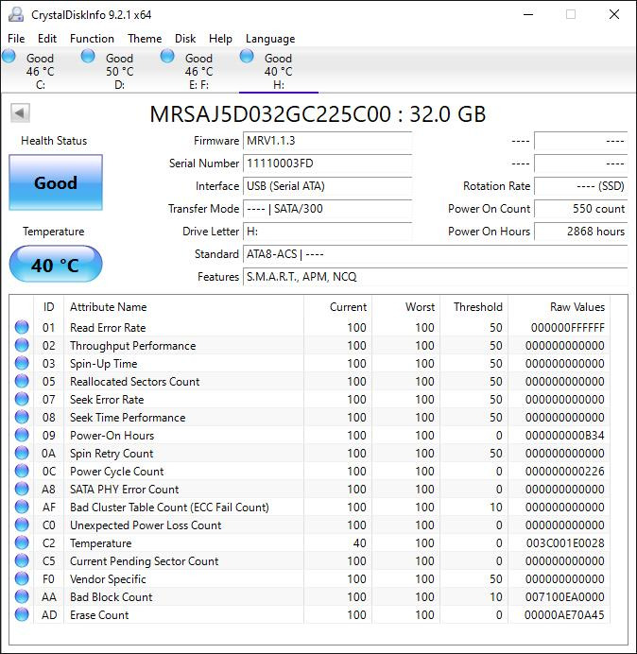Image resolution: width=637 pixels, height=654 pixels.
Task: Click the Interface field USB (Serial ATA)
Action: [327, 186]
